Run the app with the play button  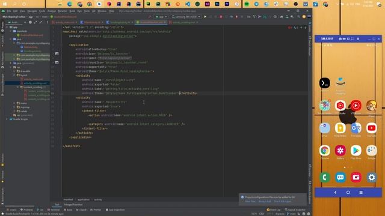tap(205, 17)
